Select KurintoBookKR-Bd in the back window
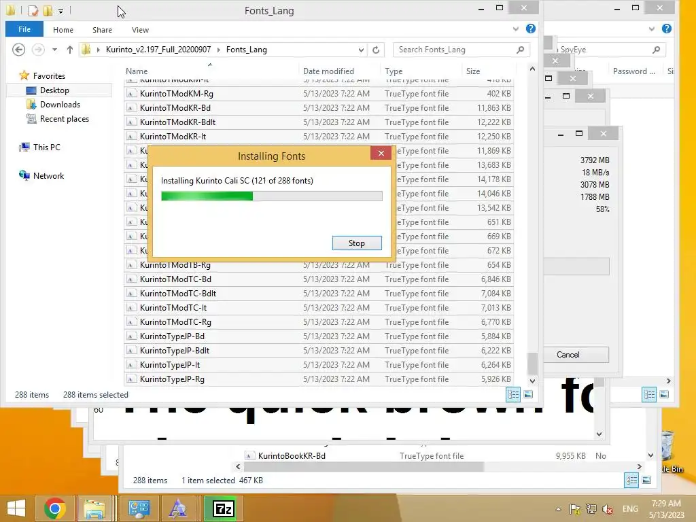The width and height of the screenshot is (696, 522). pyautogui.click(x=292, y=456)
